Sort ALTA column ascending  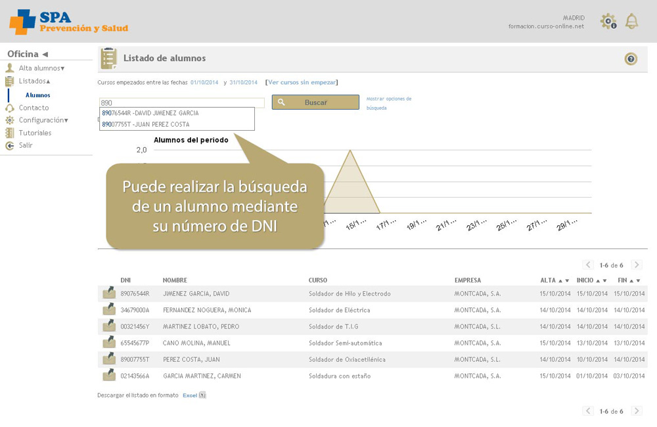pos(560,281)
